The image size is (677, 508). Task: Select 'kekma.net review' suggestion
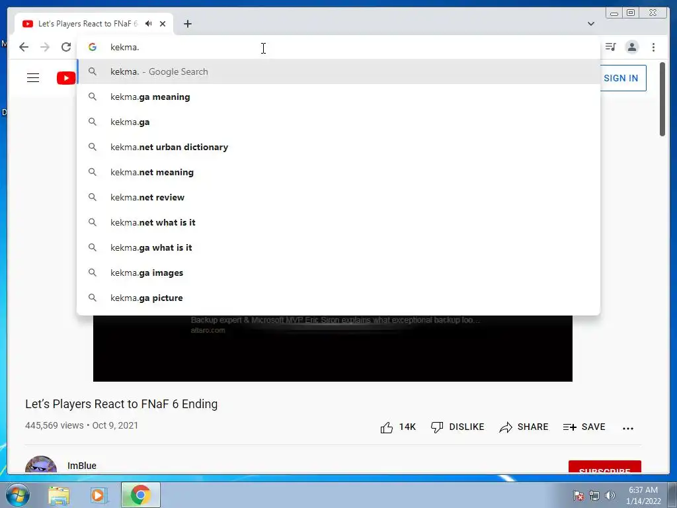click(x=338, y=197)
